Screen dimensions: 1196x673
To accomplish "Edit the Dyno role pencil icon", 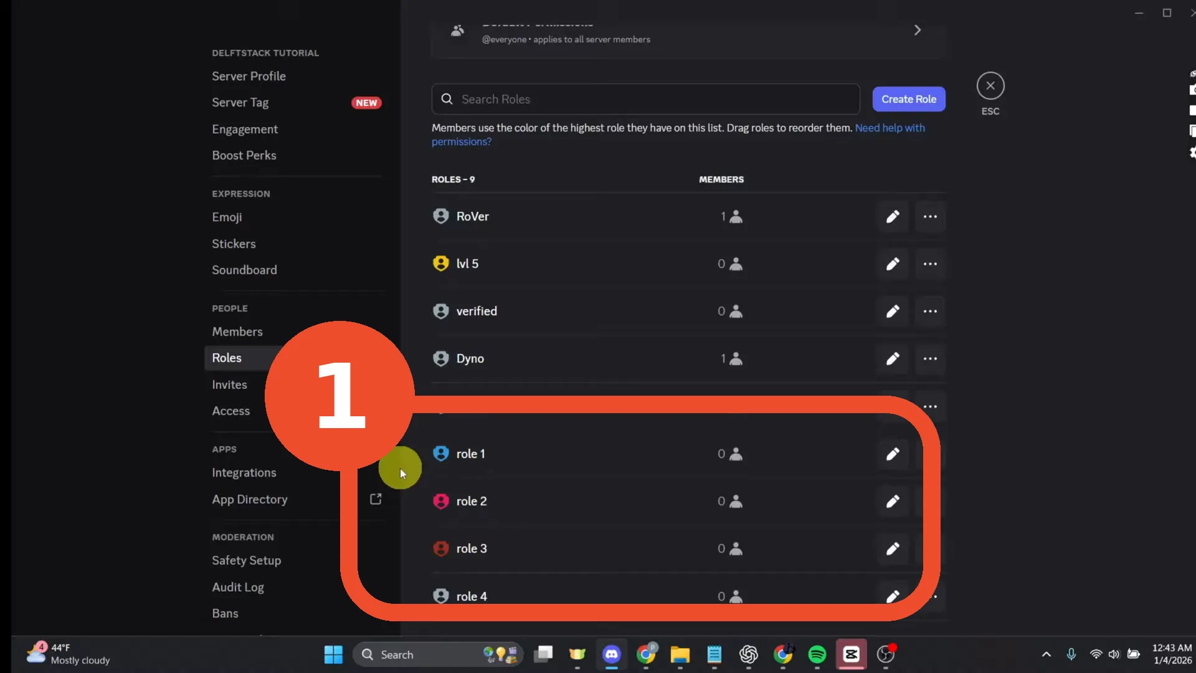I will point(893,359).
